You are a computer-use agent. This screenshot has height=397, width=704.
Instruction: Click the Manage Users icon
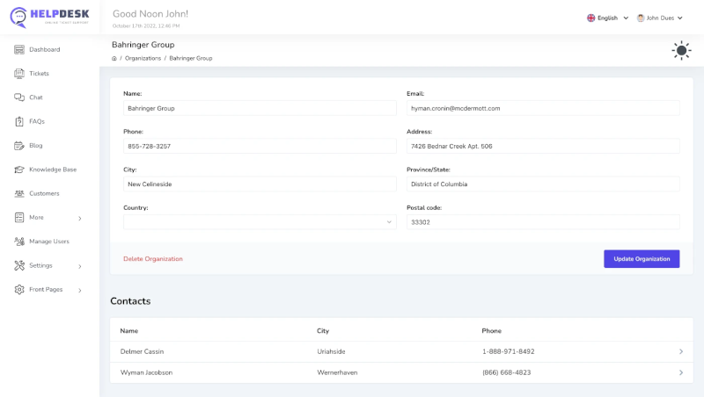point(19,241)
